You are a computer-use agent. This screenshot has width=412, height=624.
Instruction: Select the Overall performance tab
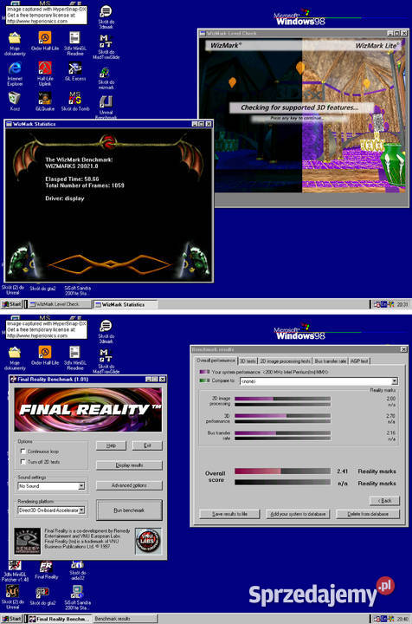pos(216,361)
